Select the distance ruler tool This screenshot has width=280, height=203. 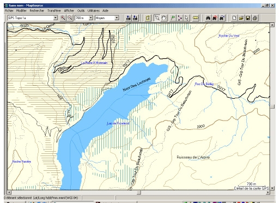(x=196, y=18)
